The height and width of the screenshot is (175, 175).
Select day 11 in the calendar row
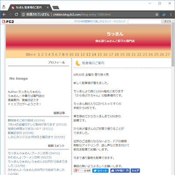pos(77,55)
